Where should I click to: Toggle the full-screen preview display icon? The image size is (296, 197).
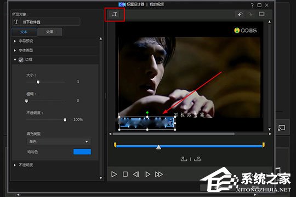(x=261, y=14)
